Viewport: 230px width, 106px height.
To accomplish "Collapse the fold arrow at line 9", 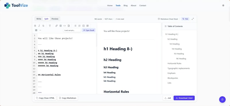I will (x=36, y=60).
